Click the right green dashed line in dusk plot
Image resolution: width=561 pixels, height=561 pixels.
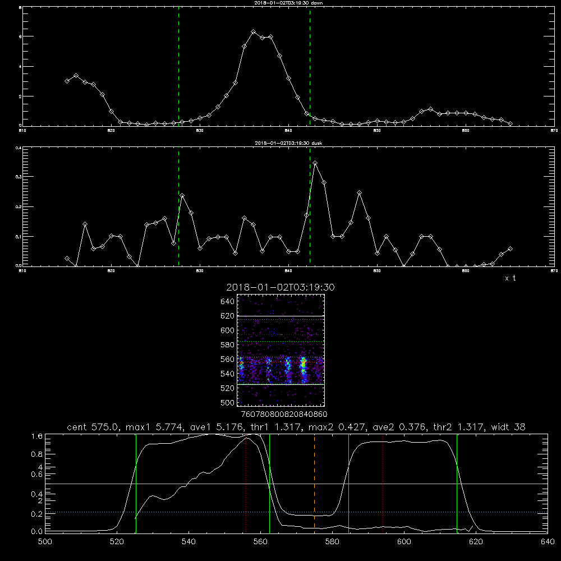(x=310, y=206)
